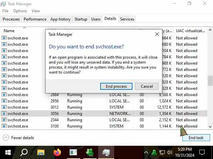Open taskbar Search
The height and width of the screenshot is (159, 213).
pos(24,152)
